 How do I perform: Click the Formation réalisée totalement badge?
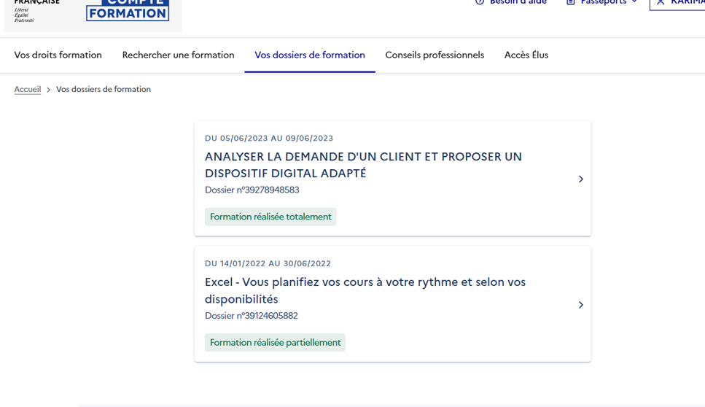[x=270, y=217]
